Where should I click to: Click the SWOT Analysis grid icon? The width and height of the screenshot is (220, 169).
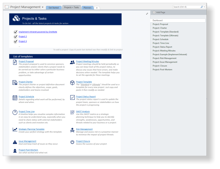click(72, 112)
